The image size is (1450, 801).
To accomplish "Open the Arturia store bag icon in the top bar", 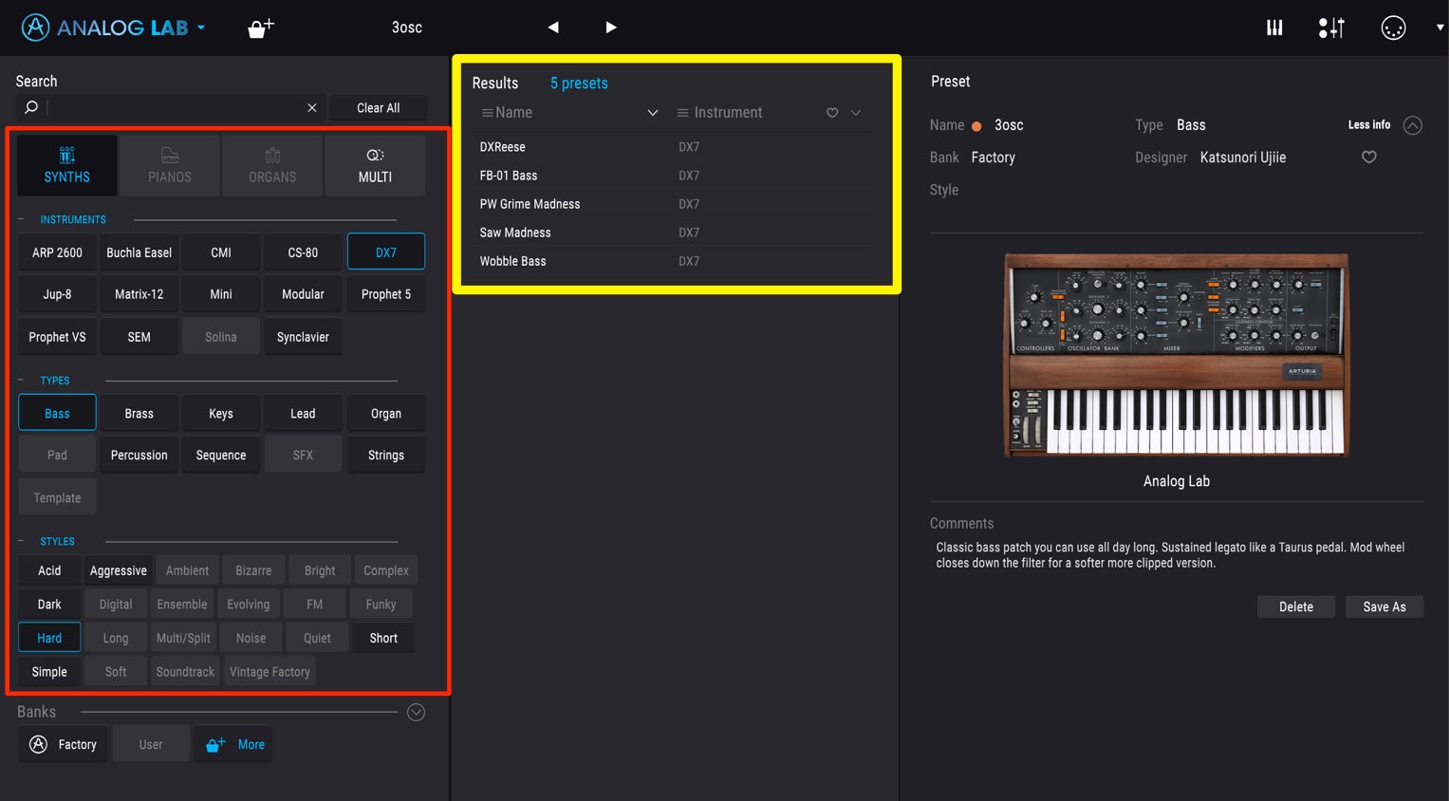I will 260,28.
